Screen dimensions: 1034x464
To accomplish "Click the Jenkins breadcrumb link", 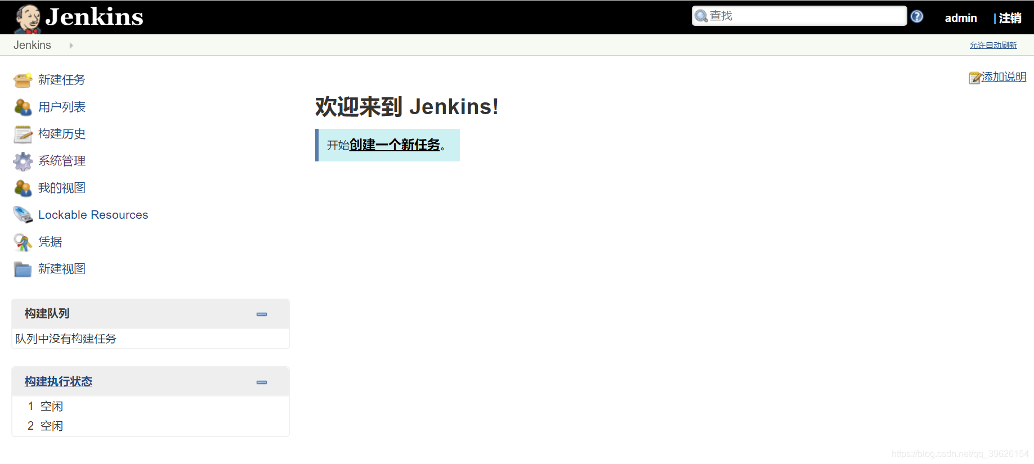I will [x=32, y=45].
